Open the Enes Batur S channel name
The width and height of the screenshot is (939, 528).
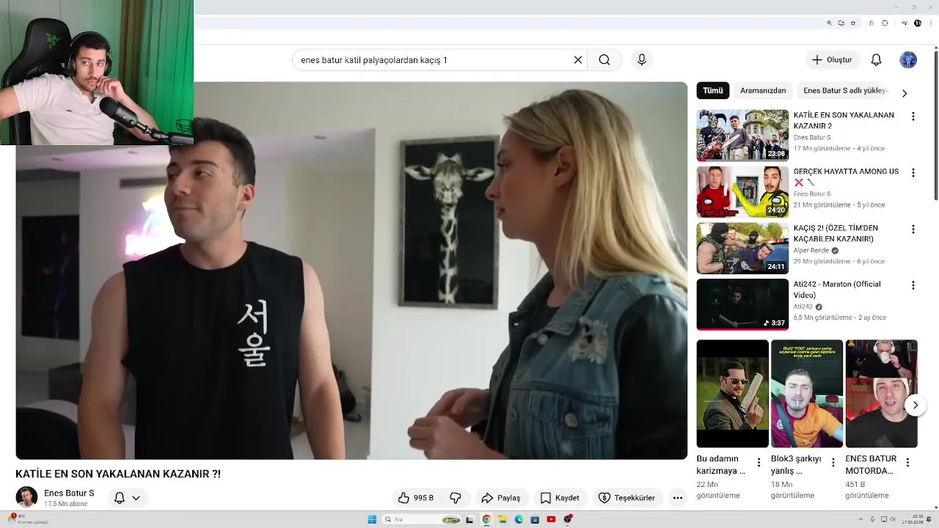[69, 494]
